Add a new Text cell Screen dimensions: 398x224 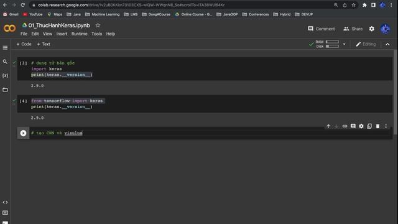tap(44, 44)
